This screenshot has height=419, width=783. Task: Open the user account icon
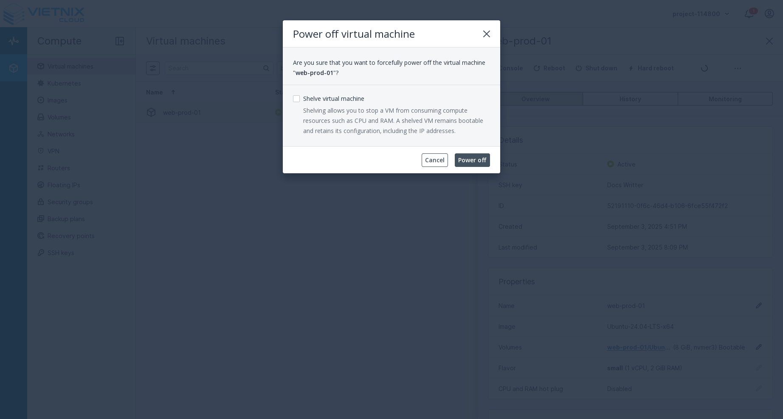(769, 14)
